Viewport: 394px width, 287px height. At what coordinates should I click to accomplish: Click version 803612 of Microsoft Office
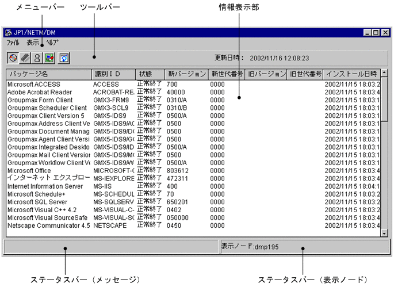click(x=177, y=171)
